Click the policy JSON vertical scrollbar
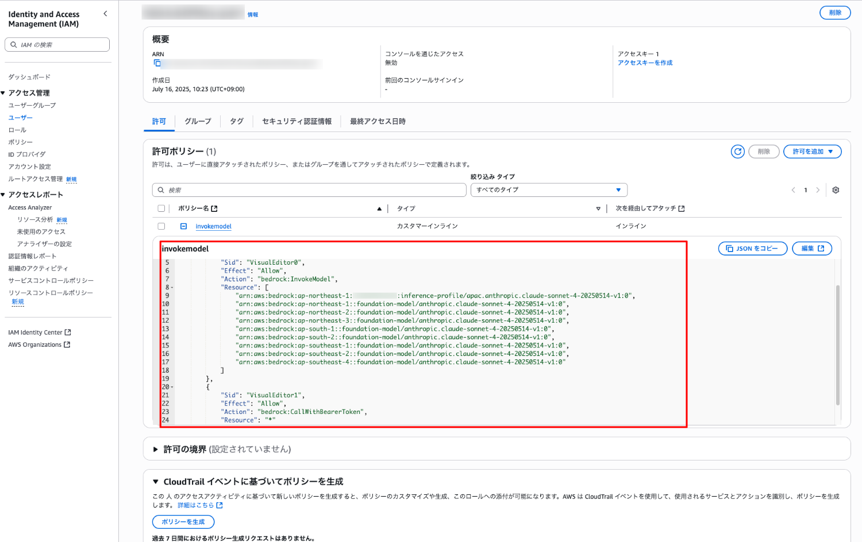 click(x=838, y=345)
